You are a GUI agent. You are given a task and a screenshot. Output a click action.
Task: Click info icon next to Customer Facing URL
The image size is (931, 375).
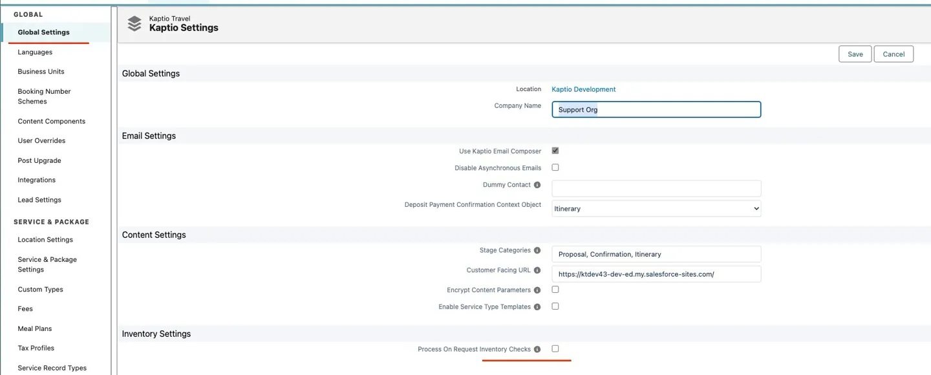click(537, 270)
